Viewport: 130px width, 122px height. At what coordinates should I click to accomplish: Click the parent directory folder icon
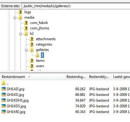click(x=4, y=83)
